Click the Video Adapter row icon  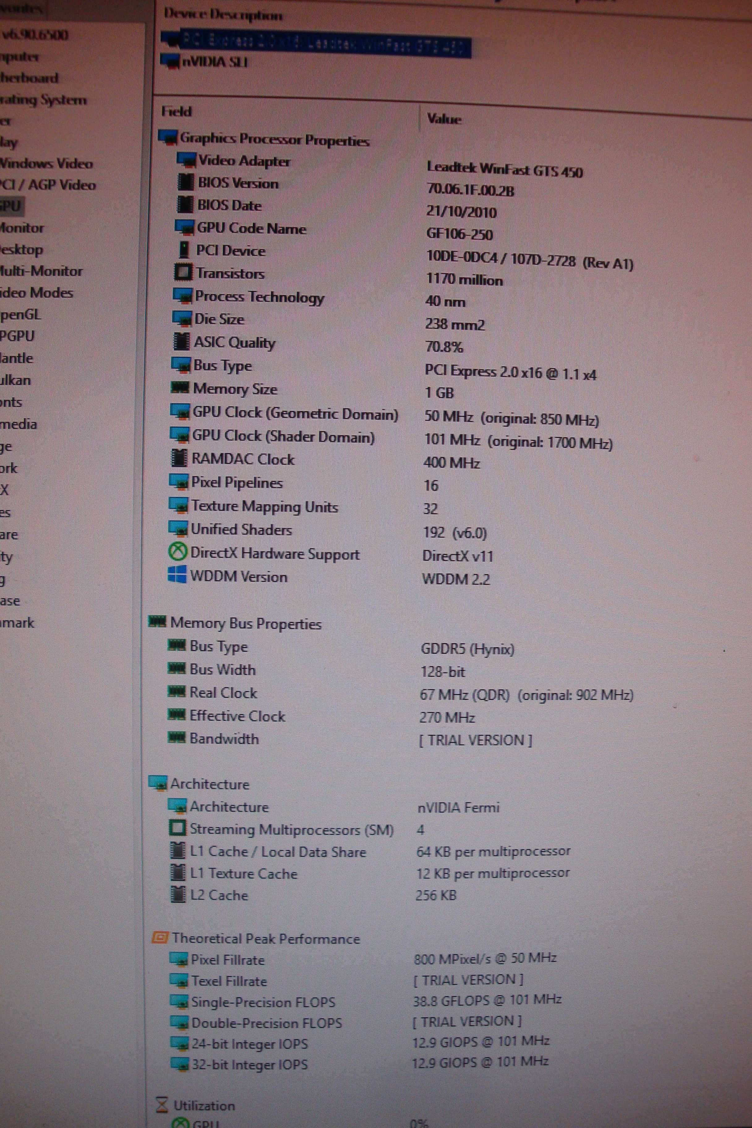pos(186,160)
